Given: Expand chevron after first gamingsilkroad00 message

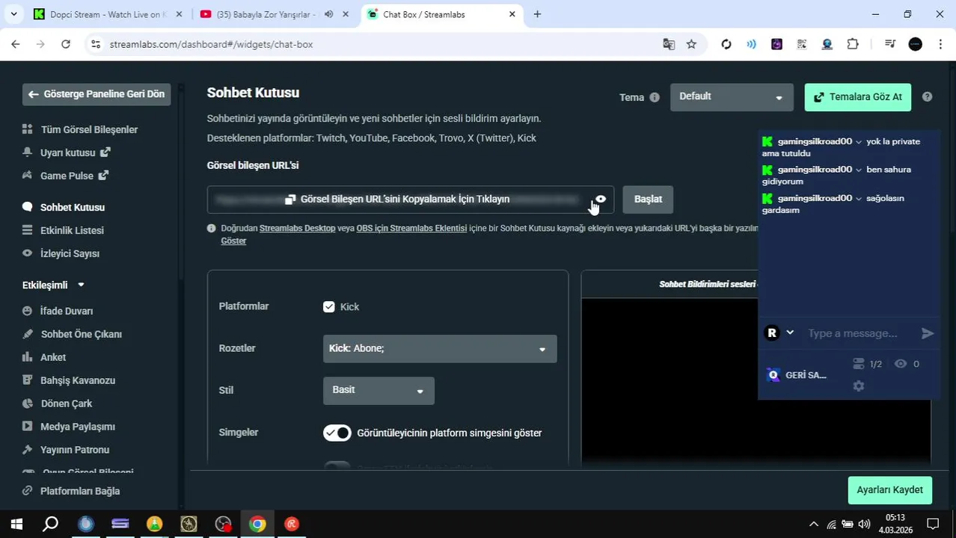Looking at the screenshot, I should (x=859, y=142).
